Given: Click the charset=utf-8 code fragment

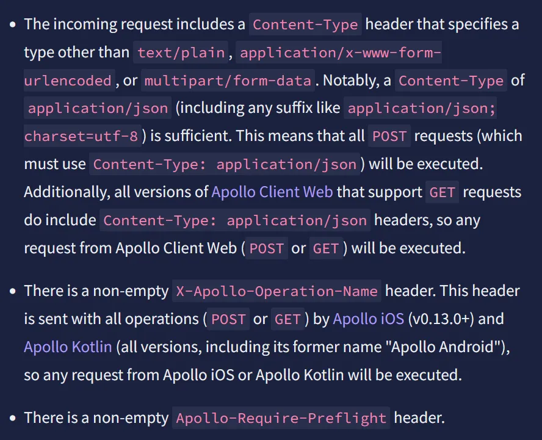Looking at the screenshot, I should tap(82, 136).
